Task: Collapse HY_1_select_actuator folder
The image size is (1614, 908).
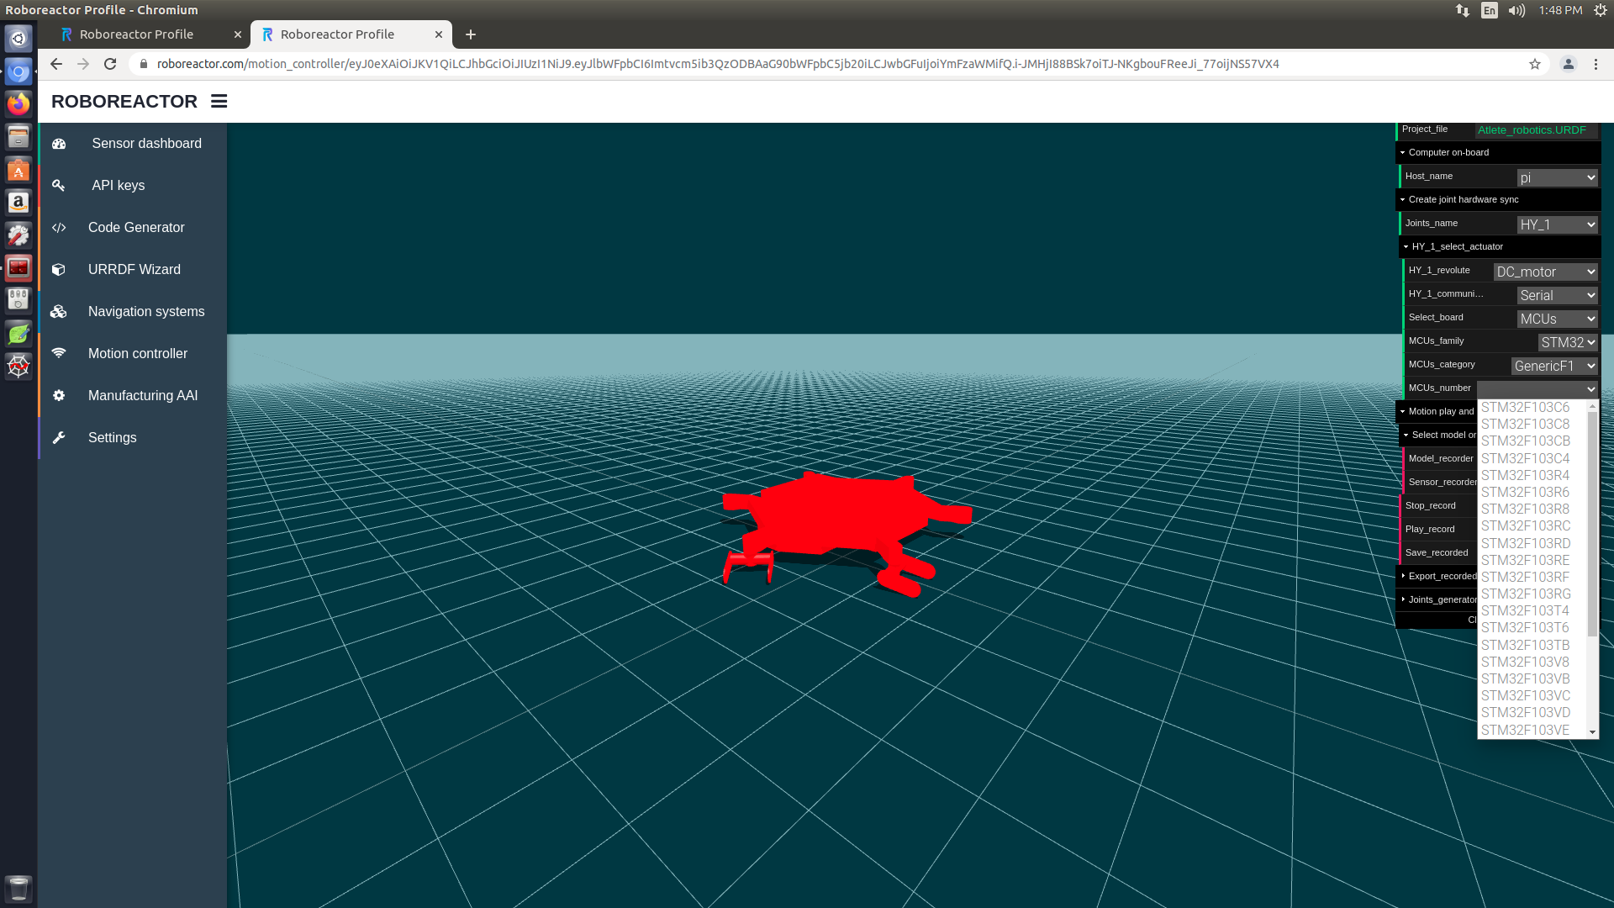Action: tap(1500, 246)
